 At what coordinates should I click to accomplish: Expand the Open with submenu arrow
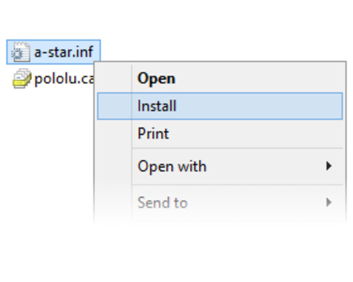(329, 166)
